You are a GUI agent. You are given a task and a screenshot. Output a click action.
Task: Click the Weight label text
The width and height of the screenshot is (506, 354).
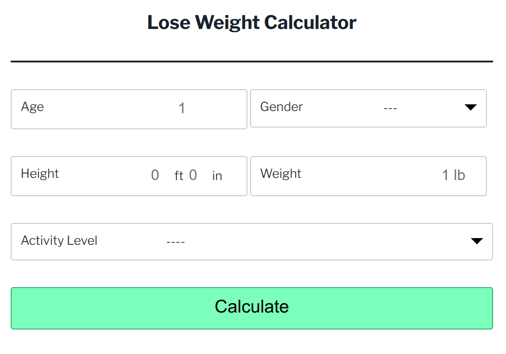[x=281, y=174]
